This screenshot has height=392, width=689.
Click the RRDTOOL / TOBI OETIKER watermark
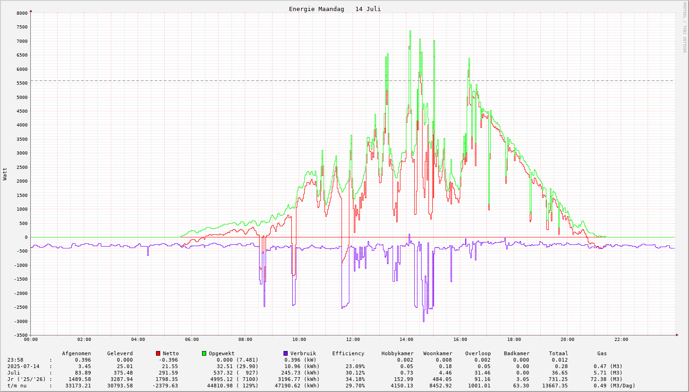684,28
